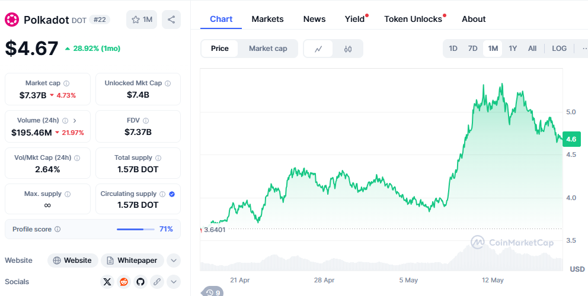Expand Volume (24h) details arrow
This screenshot has width=588, height=296.
(75, 120)
